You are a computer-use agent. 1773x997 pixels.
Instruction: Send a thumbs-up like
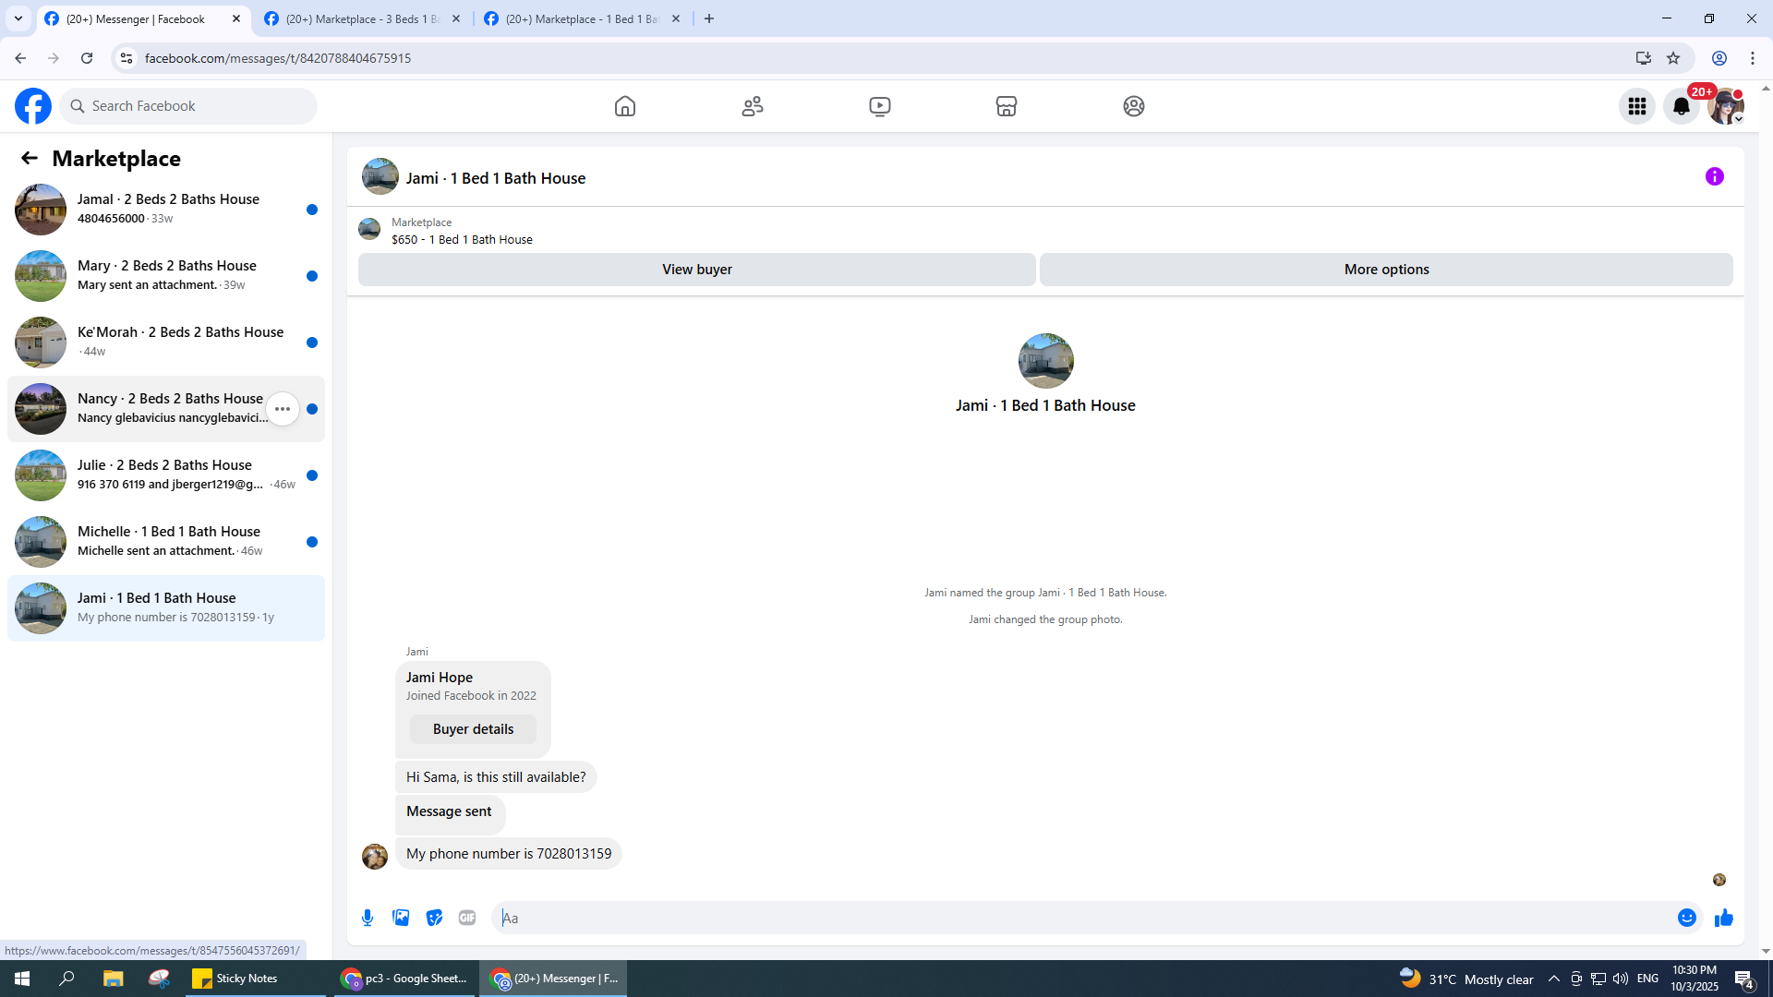[x=1724, y=918]
